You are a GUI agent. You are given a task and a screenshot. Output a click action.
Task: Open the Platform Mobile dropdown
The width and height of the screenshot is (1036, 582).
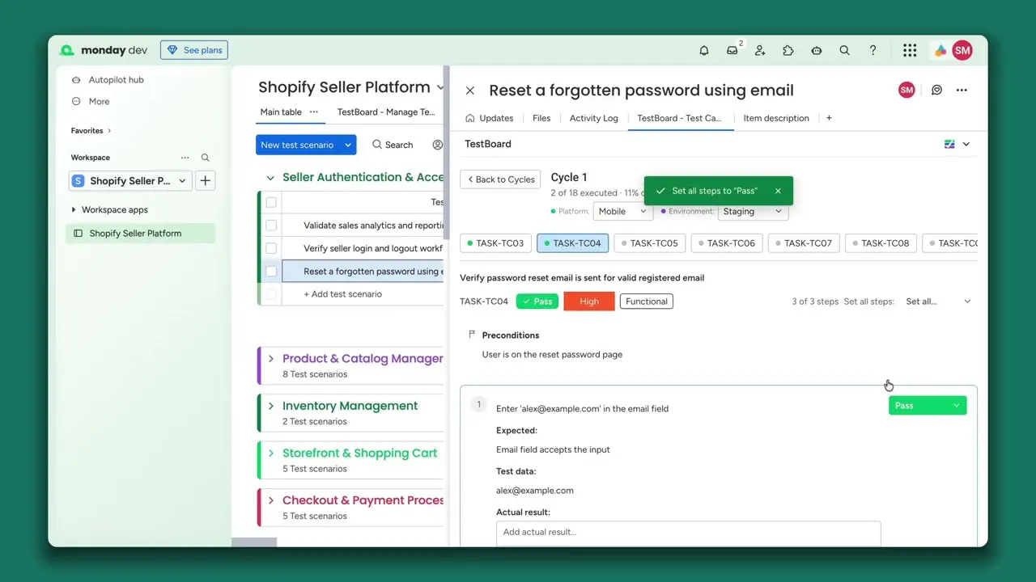[x=623, y=211]
